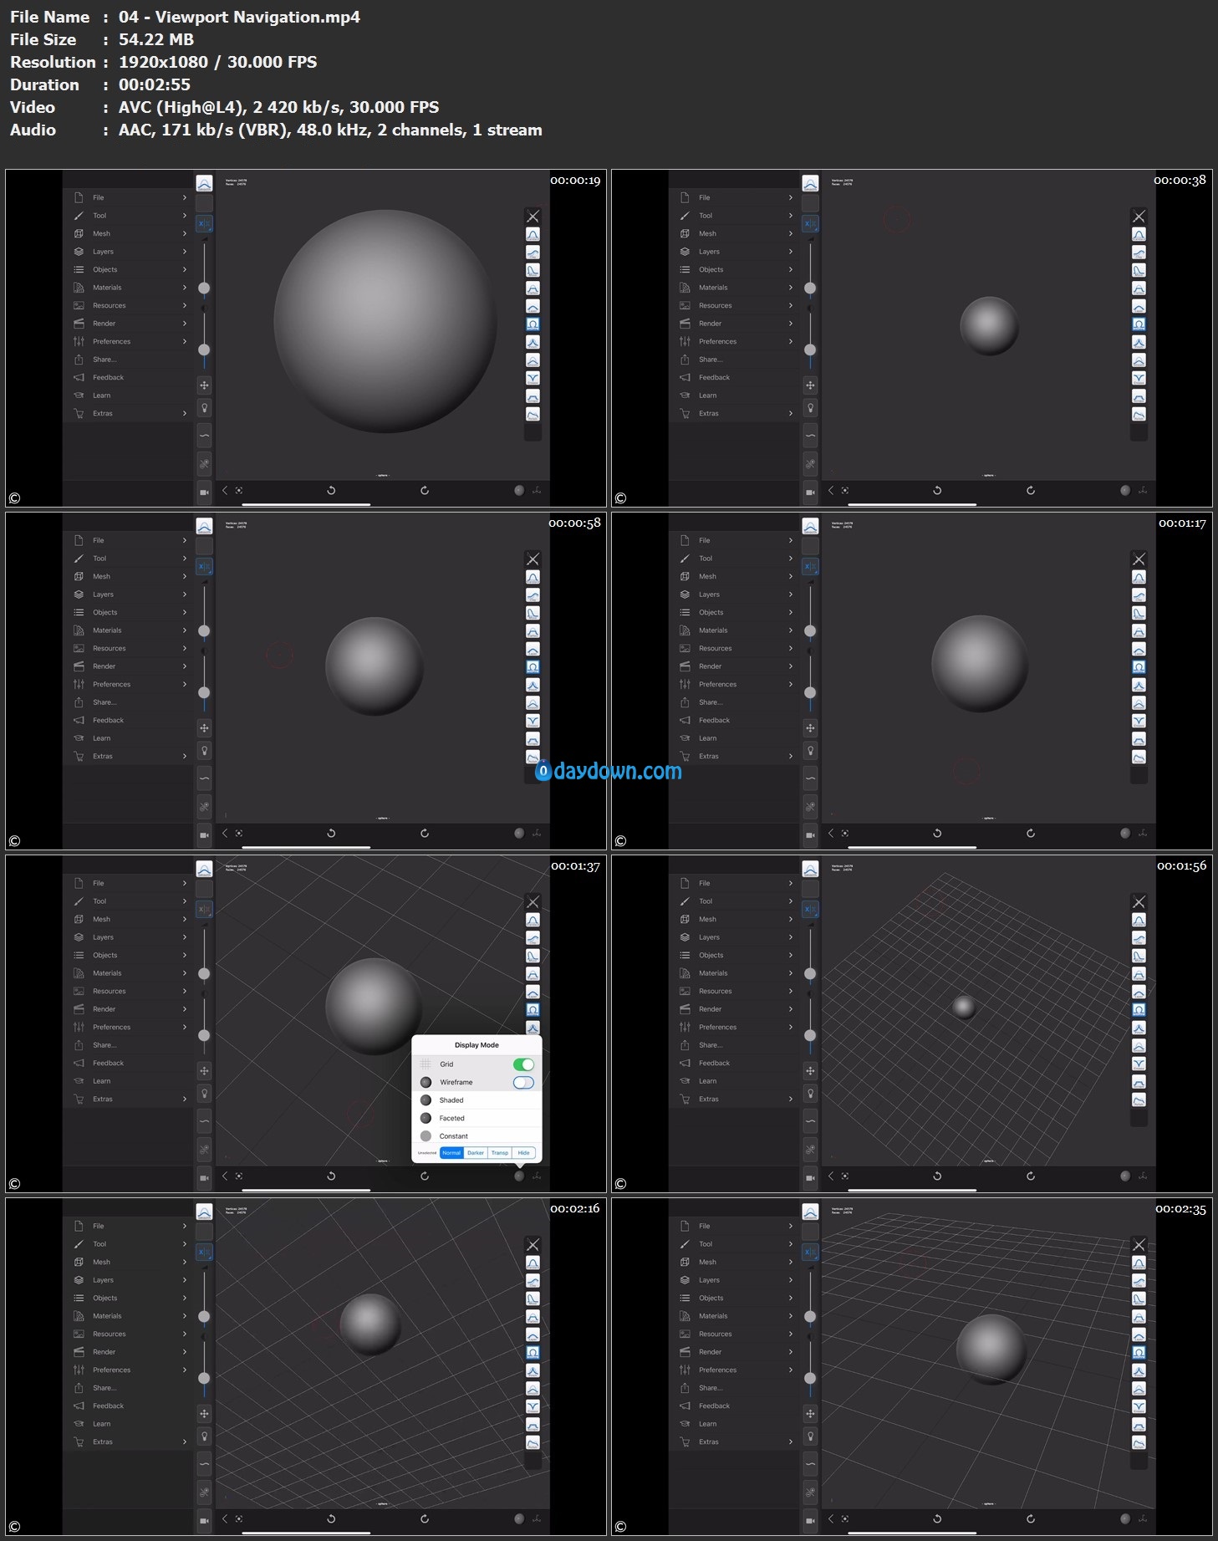Expand the File chevron in 00:00:38 frame
The height and width of the screenshot is (1541, 1218).
coord(790,198)
